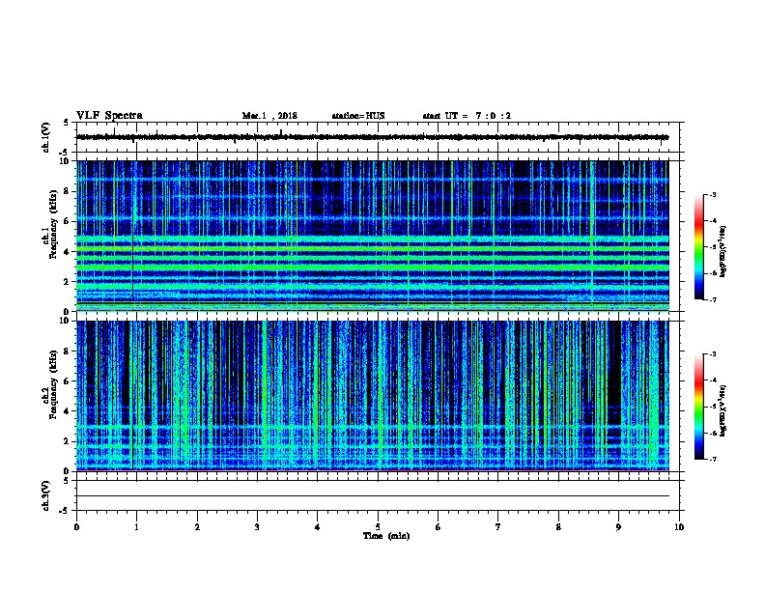Click the "-3" top value of ch.1 colorbar

point(713,194)
